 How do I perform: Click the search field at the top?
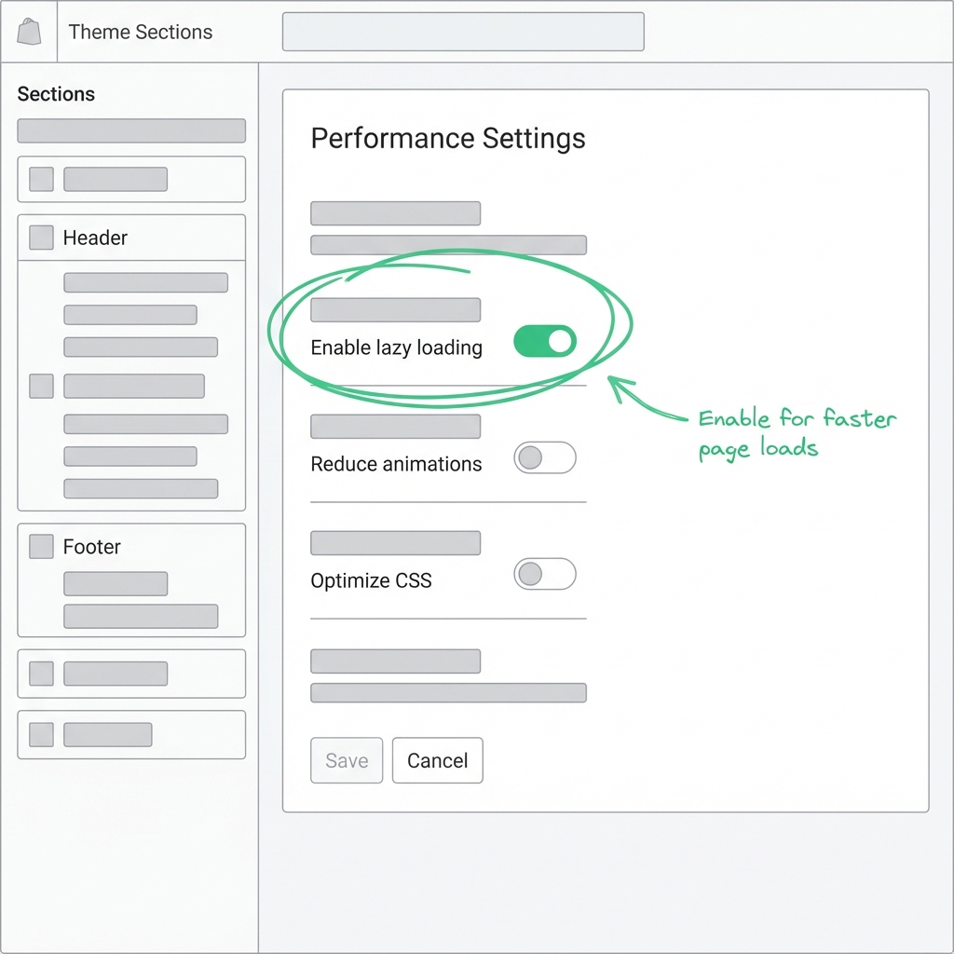pyautogui.click(x=463, y=31)
